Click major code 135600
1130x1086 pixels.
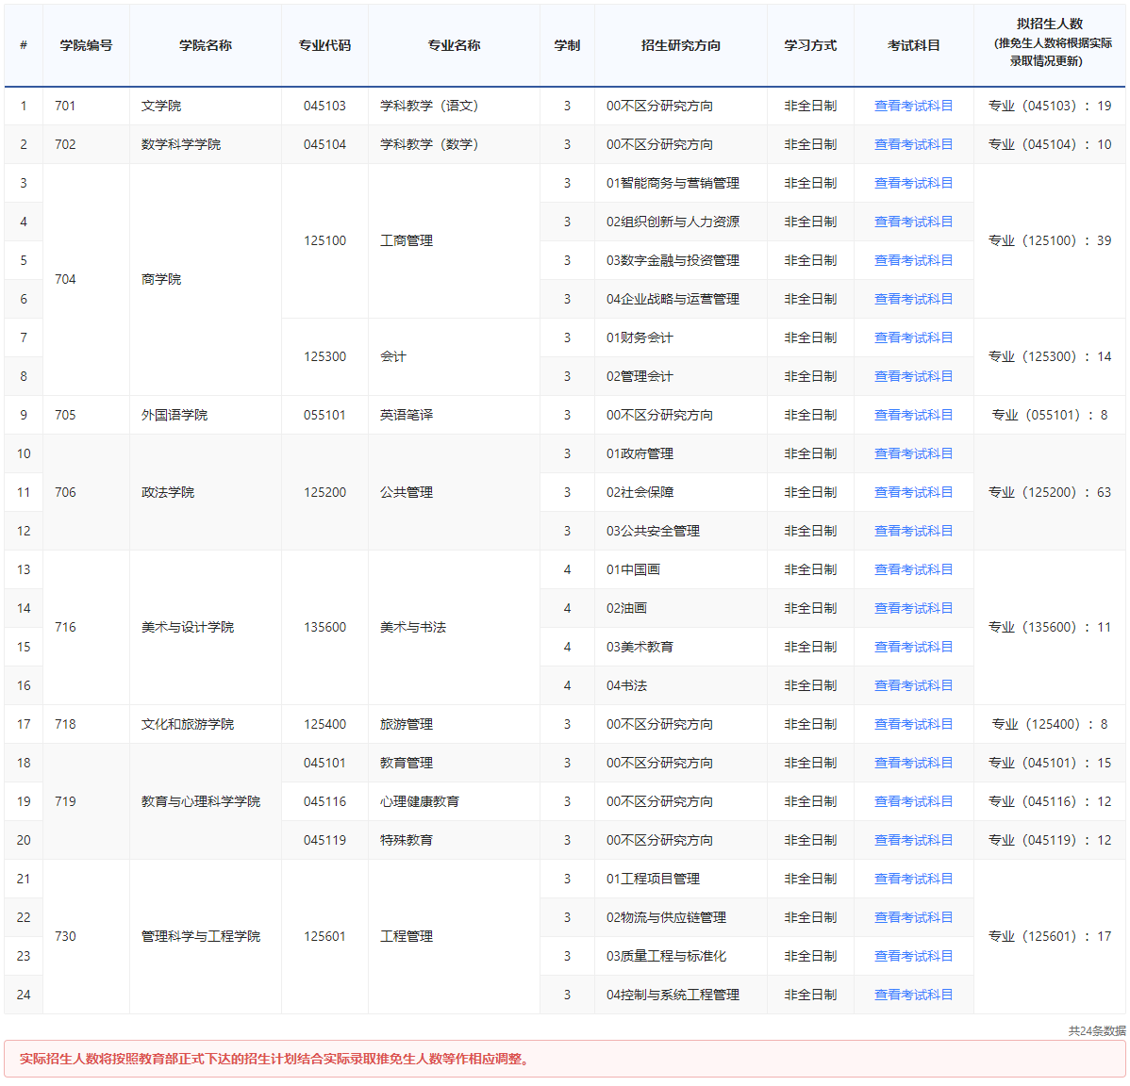coord(325,627)
